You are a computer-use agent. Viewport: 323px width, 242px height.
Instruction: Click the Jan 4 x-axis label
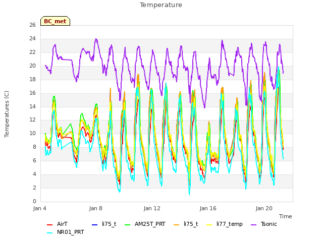click(39, 208)
